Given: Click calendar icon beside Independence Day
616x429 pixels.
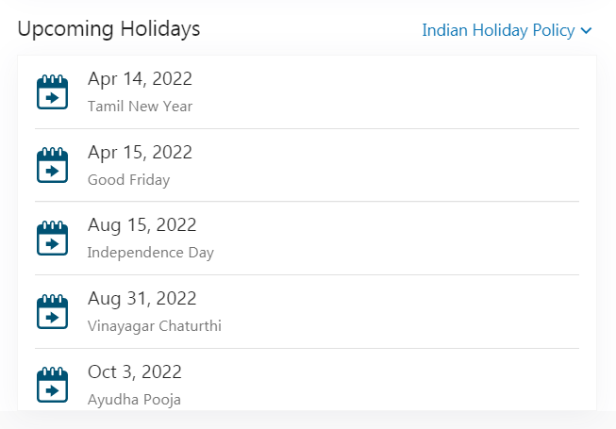Looking at the screenshot, I should [52, 239].
